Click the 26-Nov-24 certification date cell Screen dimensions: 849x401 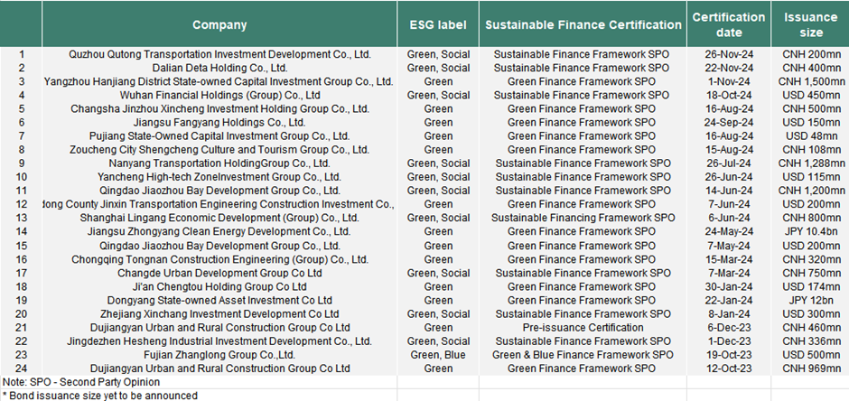729,54
